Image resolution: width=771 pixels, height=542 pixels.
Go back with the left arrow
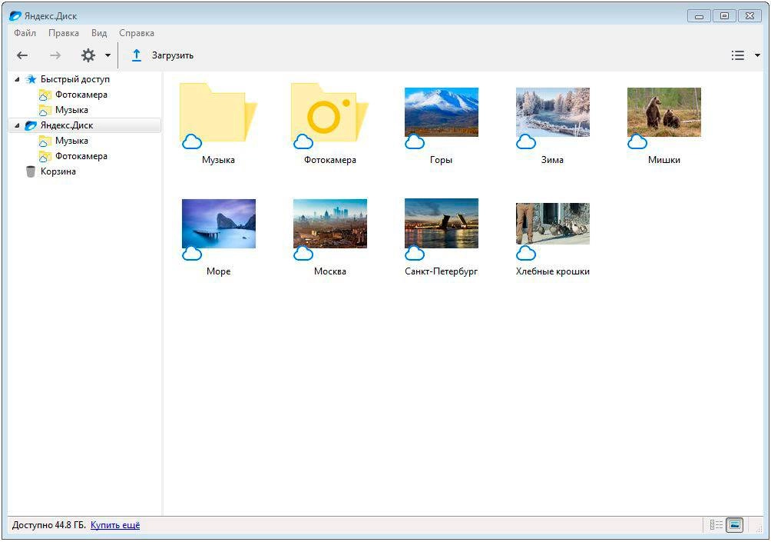coord(22,55)
